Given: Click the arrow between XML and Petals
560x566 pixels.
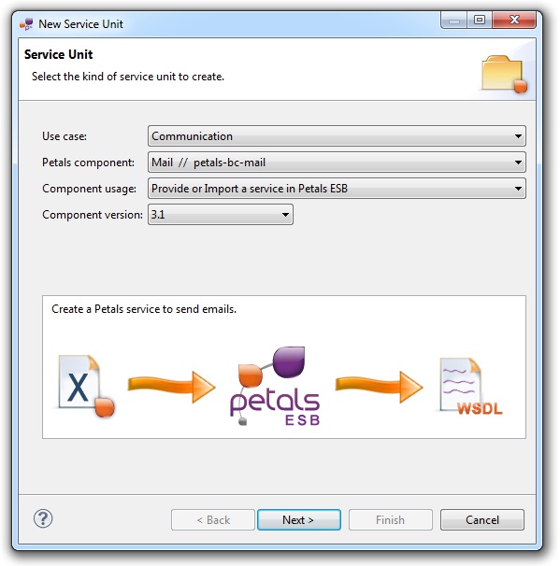Looking at the screenshot, I should (x=172, y=387).
